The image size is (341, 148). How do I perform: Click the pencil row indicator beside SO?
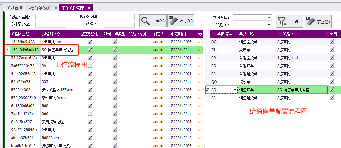point(208,90)
